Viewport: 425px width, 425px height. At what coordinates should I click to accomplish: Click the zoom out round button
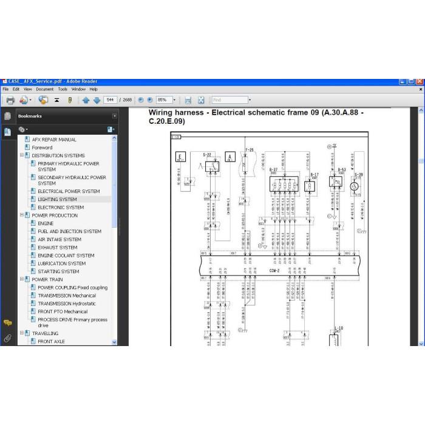(141, 100)
